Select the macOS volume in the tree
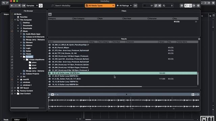216x121 pixels. (26, 79)
